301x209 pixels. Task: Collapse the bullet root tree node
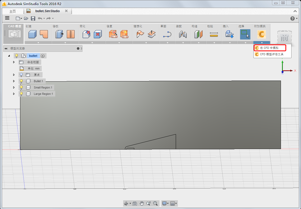[9, 56]
